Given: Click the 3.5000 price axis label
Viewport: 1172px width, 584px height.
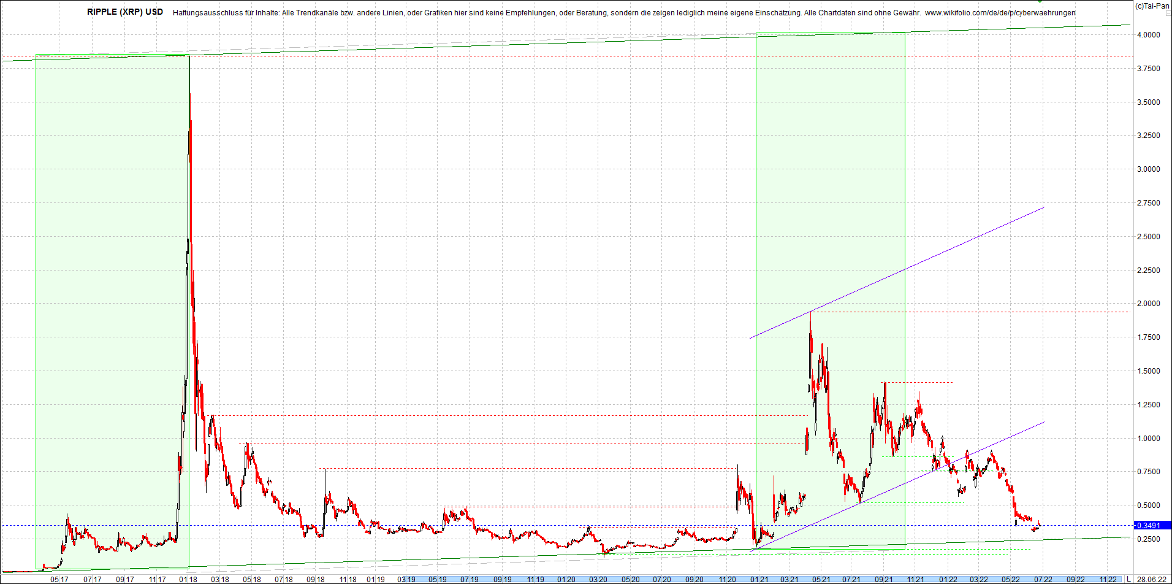Looking at the screenshot, I should [1149, 102].
